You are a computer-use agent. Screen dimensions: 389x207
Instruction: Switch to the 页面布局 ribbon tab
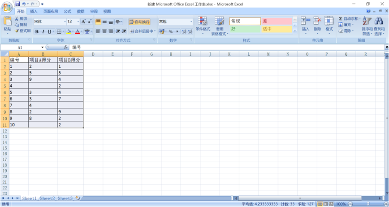coord(50,12)
